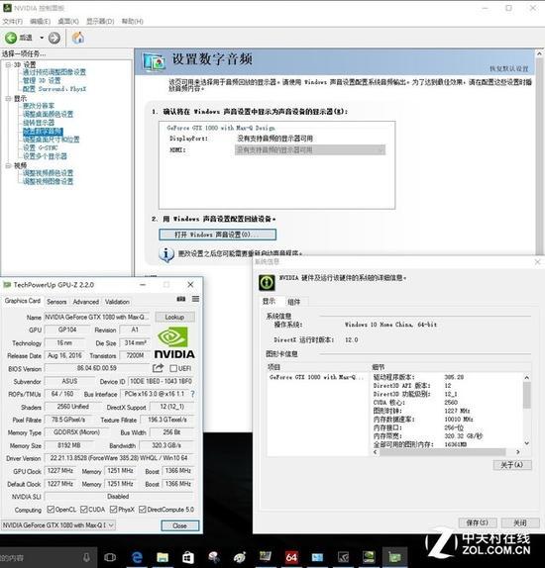Image resolution: width=545 pixels, height=568 pixels.
Task: Click the Lookup button in GPU-Z
Action: (x=174, y=317)
